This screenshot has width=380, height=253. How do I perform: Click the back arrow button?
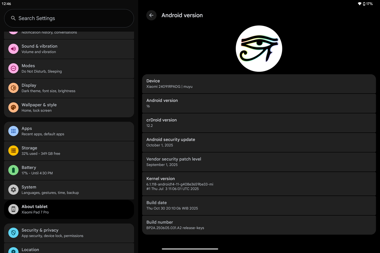(x=151, y=15)
